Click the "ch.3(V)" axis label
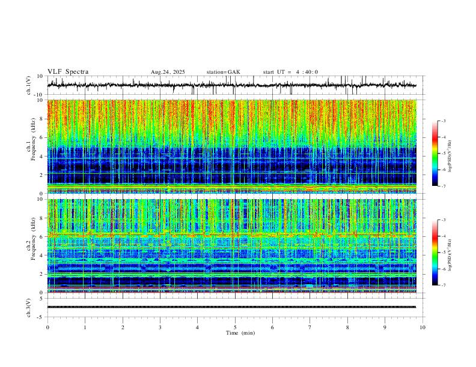Image resolution: width=476 pixels, height=367 pixels. [28, 308]
